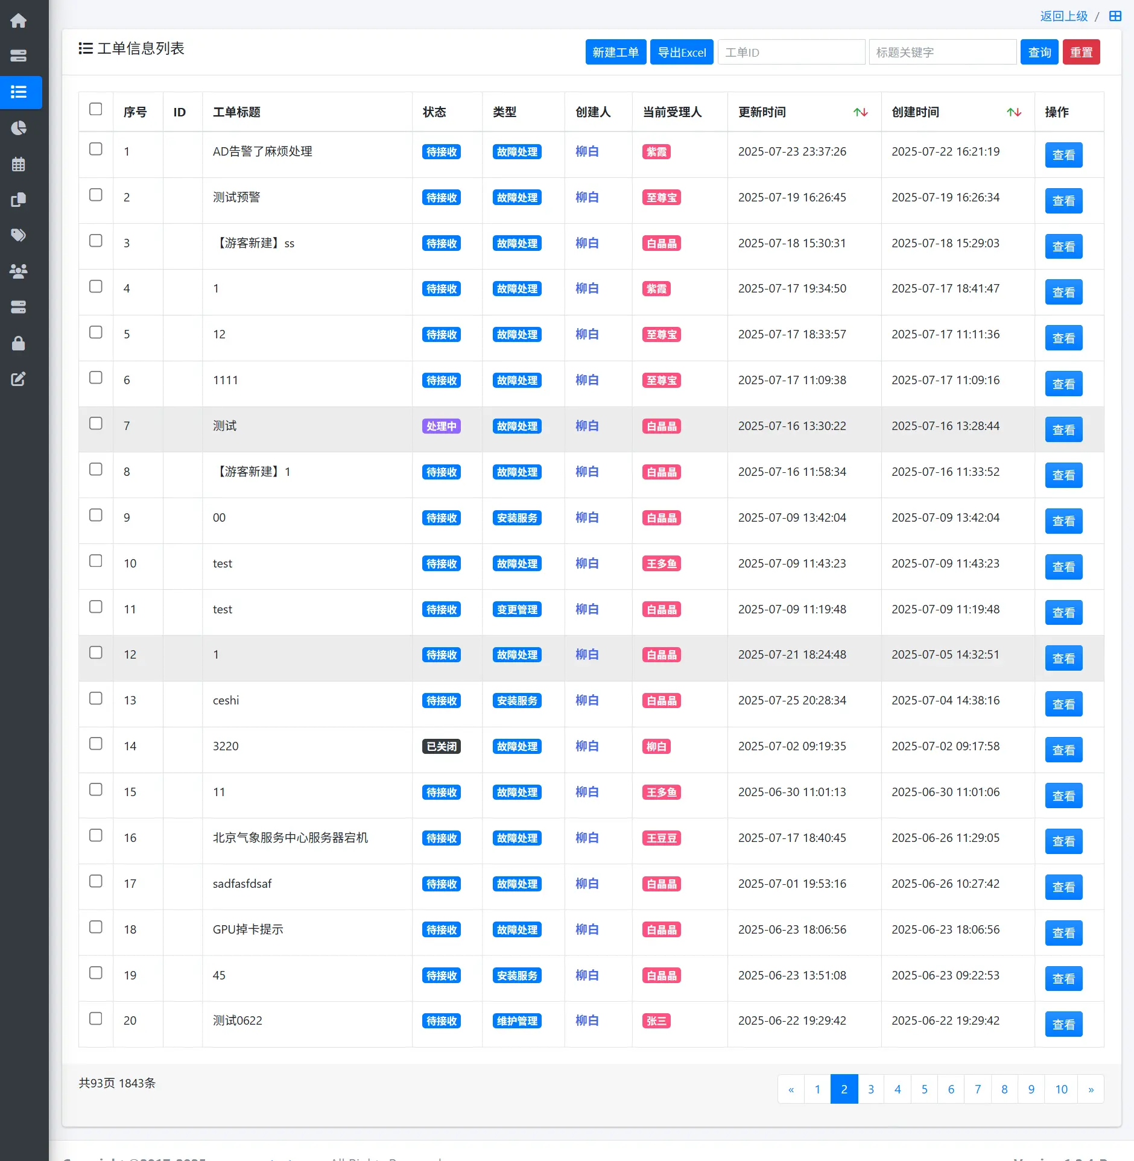Click the 查询 search button
Image resolution: width=1134 pixels, height=1161 pixels.
coord(1039,52)
